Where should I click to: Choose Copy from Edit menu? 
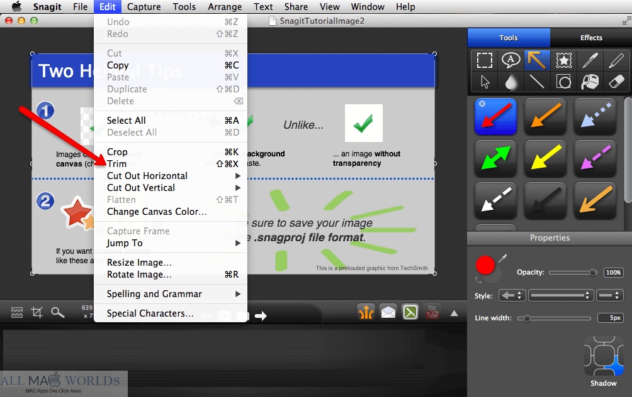(171, 65)
